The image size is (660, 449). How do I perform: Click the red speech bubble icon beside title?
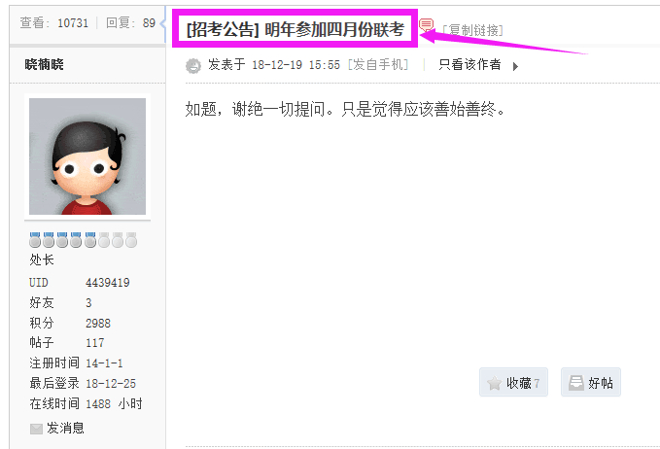(426, 25)
